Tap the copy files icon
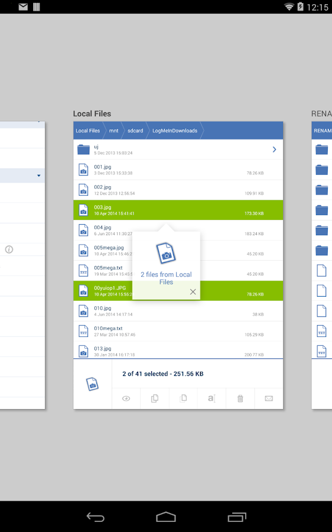 [155, 398]
